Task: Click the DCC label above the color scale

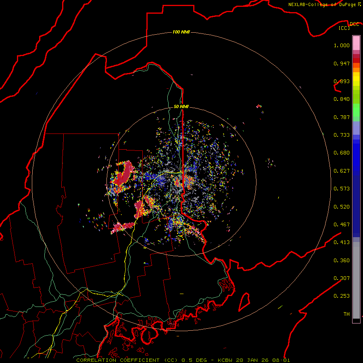Action: 354,24
